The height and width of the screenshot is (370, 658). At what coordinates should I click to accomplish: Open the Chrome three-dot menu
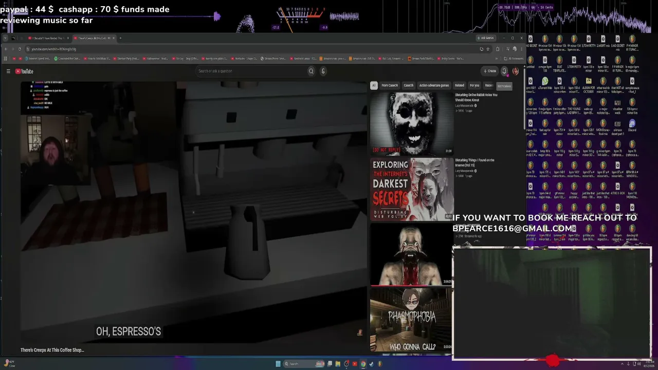(521, 49)
